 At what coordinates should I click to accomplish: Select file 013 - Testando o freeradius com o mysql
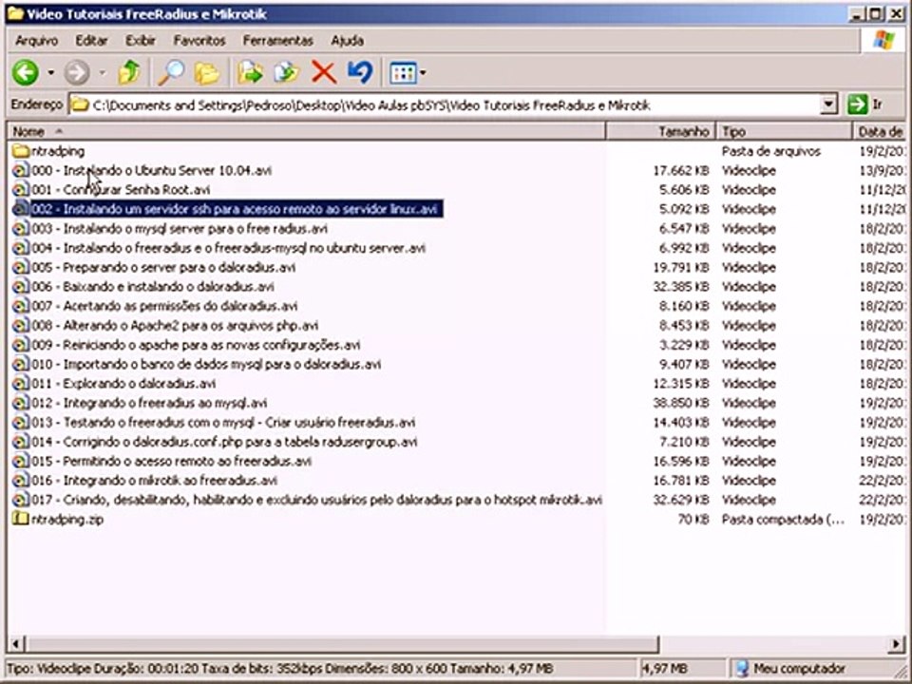click(223, 422)
